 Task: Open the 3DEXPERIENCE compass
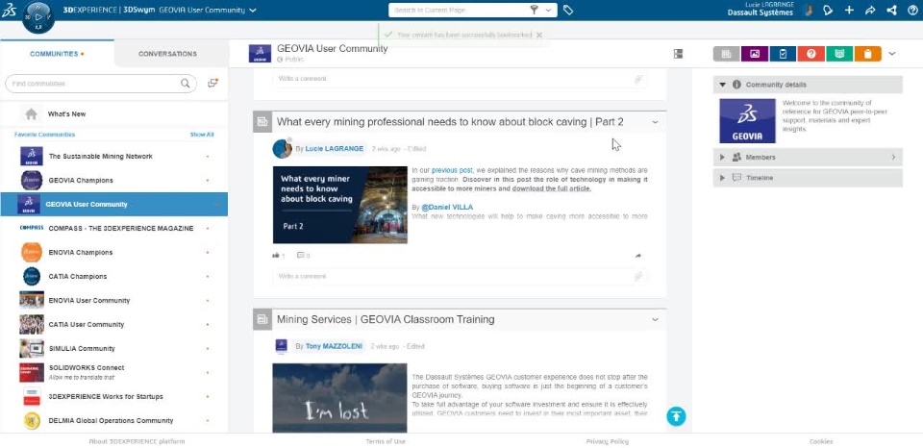[38, 17]
